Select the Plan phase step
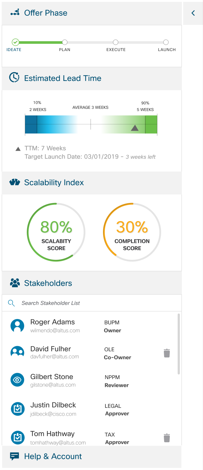Screen dimensions: 203x470 [x=64, y=43]
